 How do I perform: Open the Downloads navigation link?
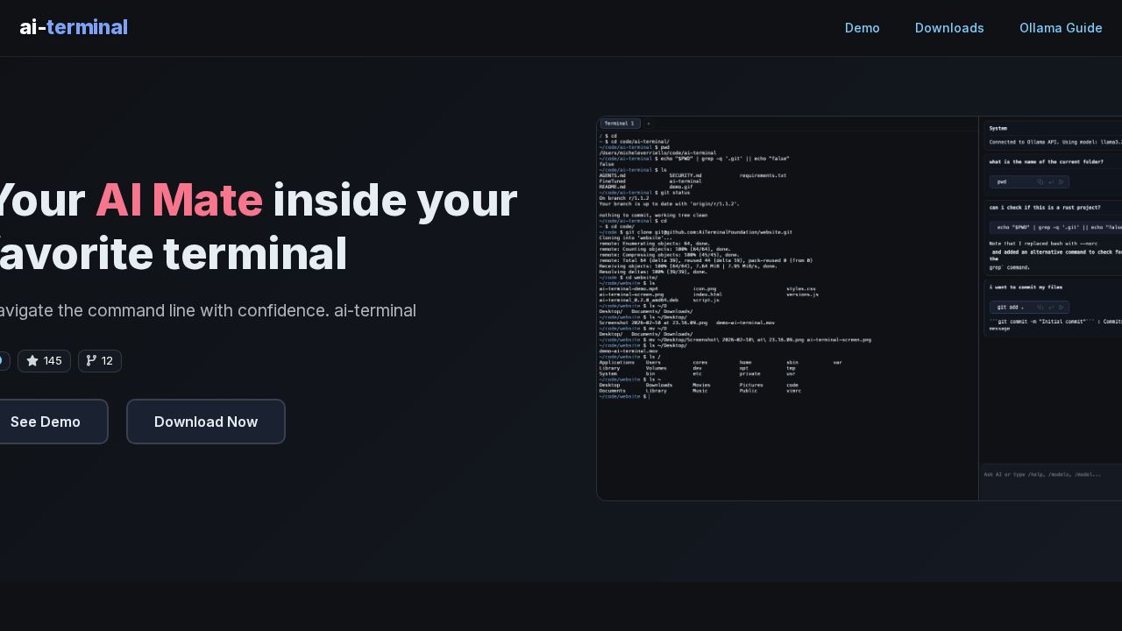(949, 28)
